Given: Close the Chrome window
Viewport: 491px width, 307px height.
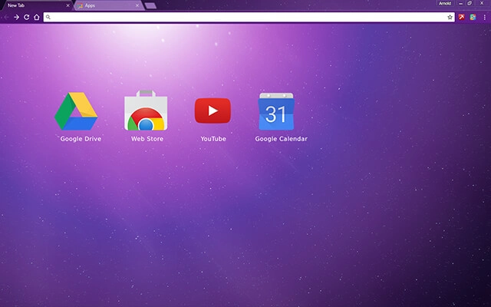Looking at the screenshot, I should [482, 3].
